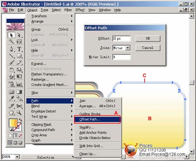The width and height of the screenshot is (196, 161).
Task: Open the 200% zoom level dropdown
Action: click(x=17, y=157)
